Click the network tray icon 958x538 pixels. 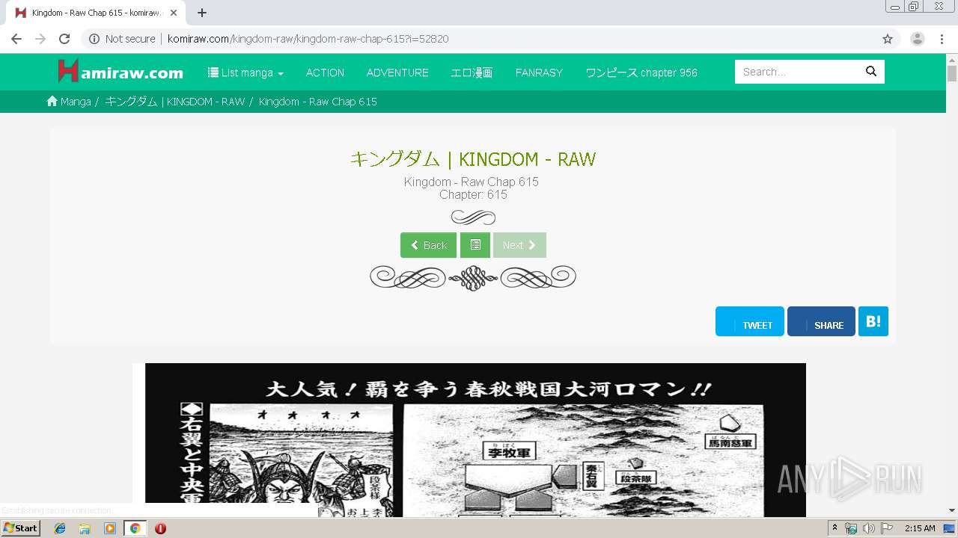coord(851,528)
